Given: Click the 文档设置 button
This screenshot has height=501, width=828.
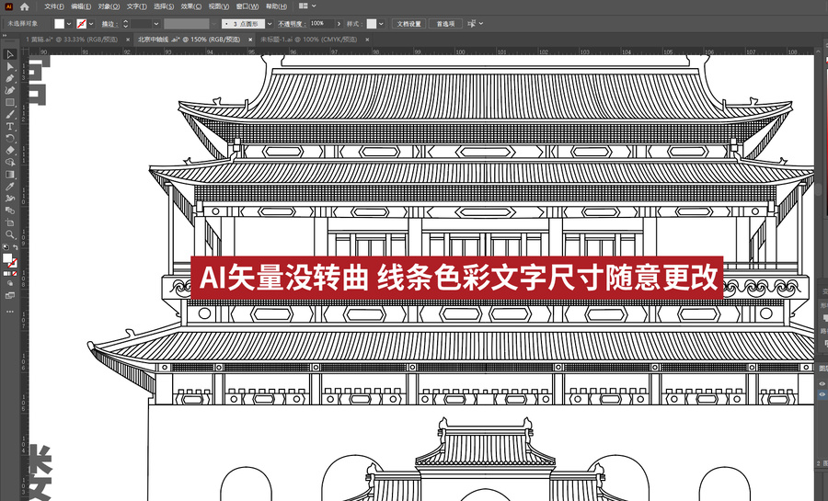Looking at the screenshot, I should pyautogui.click(x=408, y=24).
